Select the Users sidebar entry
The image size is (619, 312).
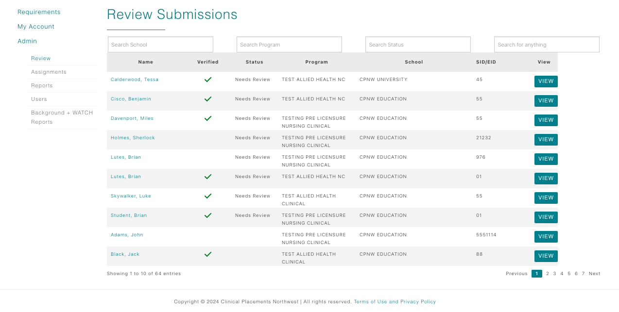[x=39, y=99]
